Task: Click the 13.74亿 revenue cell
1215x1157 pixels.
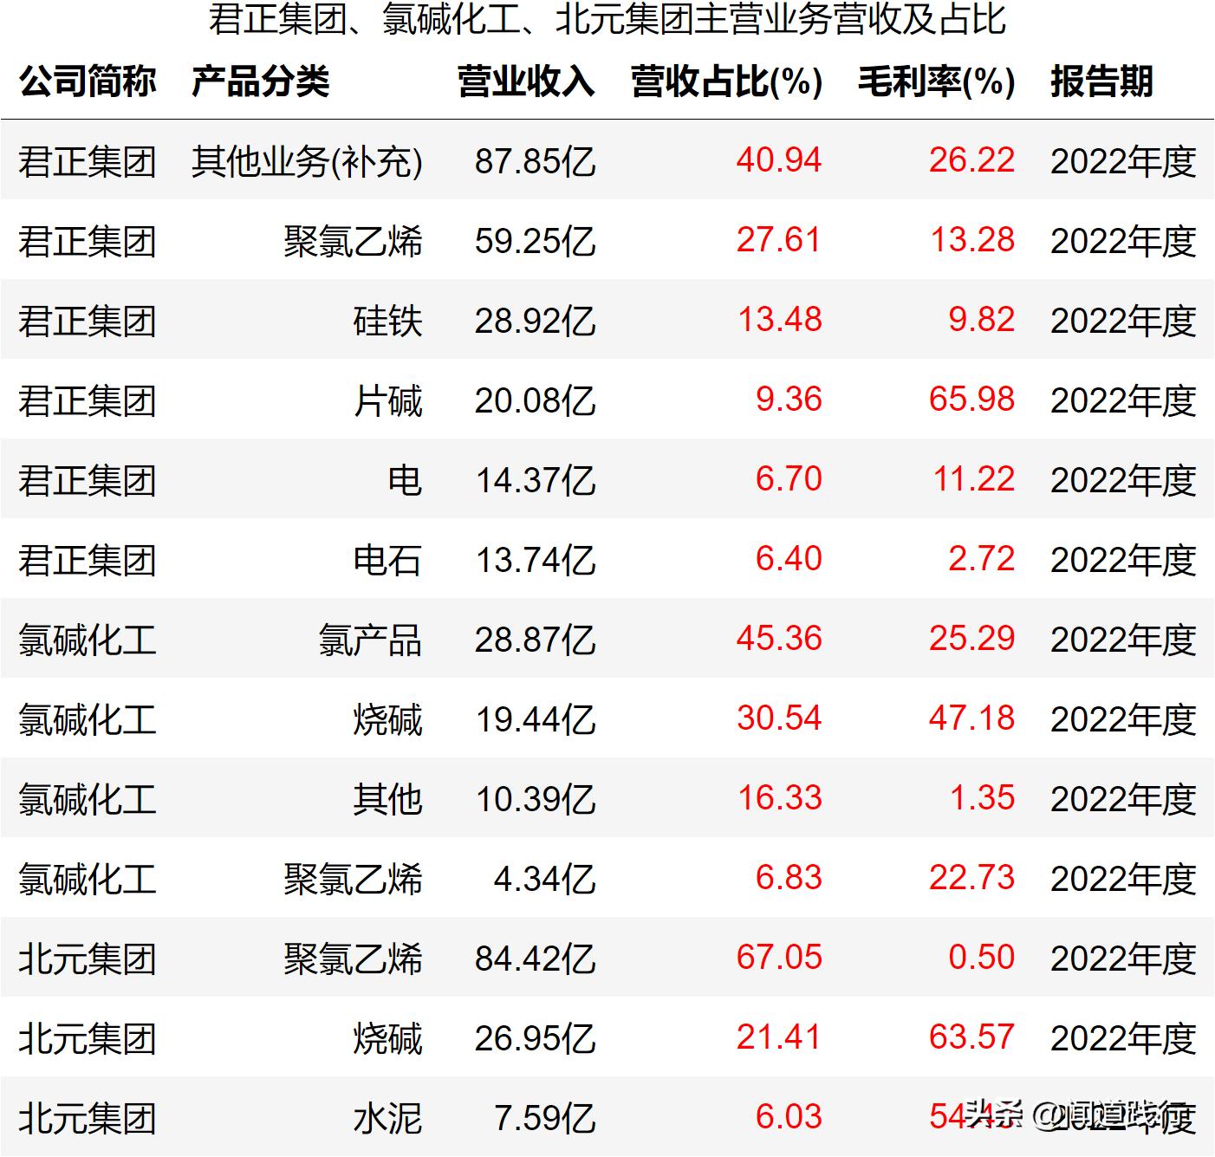Action: 536,560
